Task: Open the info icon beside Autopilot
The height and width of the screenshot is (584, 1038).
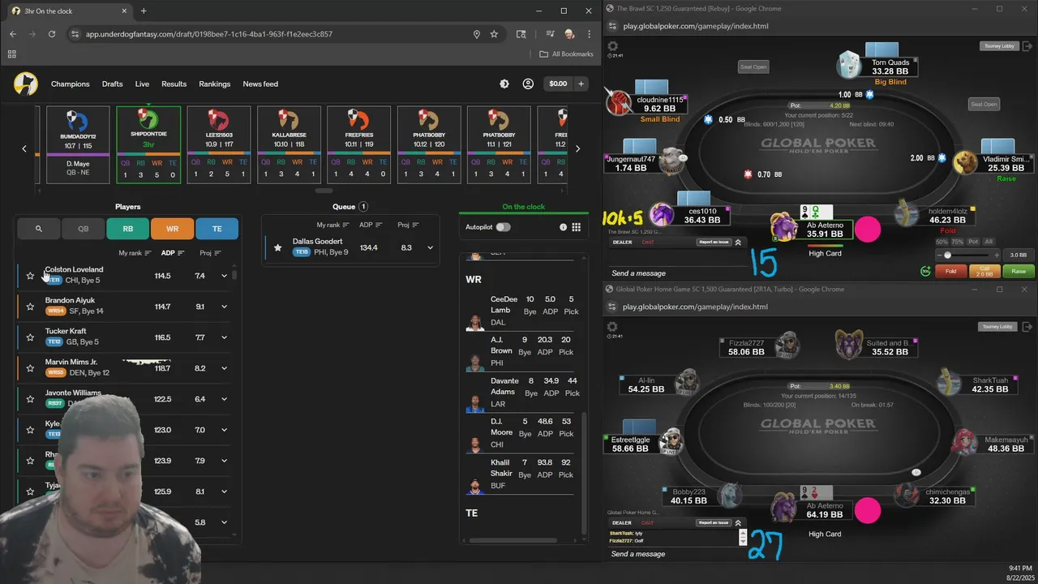Action: point(563,227)
